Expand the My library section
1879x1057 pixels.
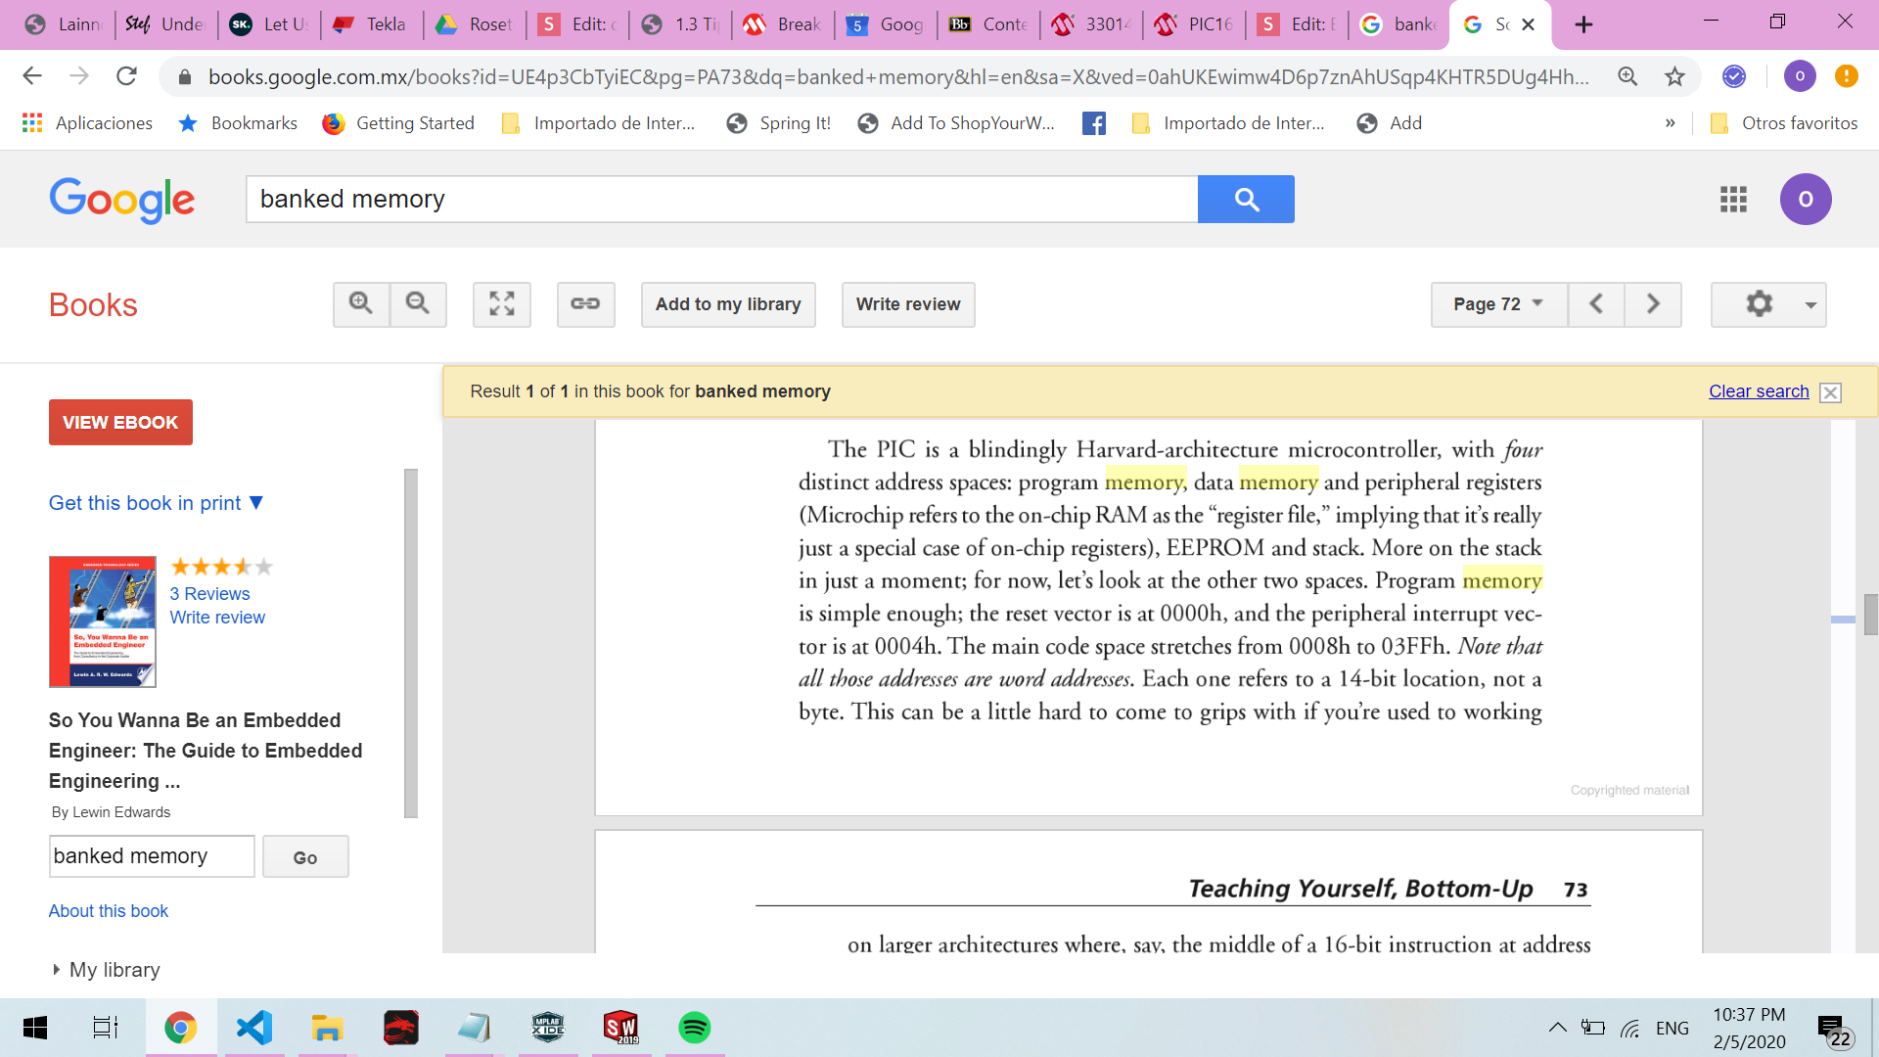point(106,970)
